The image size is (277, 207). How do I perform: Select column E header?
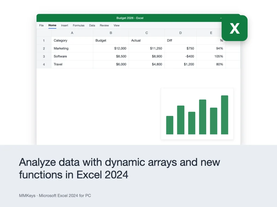211,33
